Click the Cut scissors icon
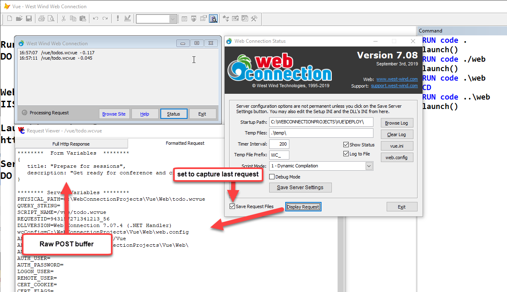The image size is (507, 292). [x=63, y=19]
